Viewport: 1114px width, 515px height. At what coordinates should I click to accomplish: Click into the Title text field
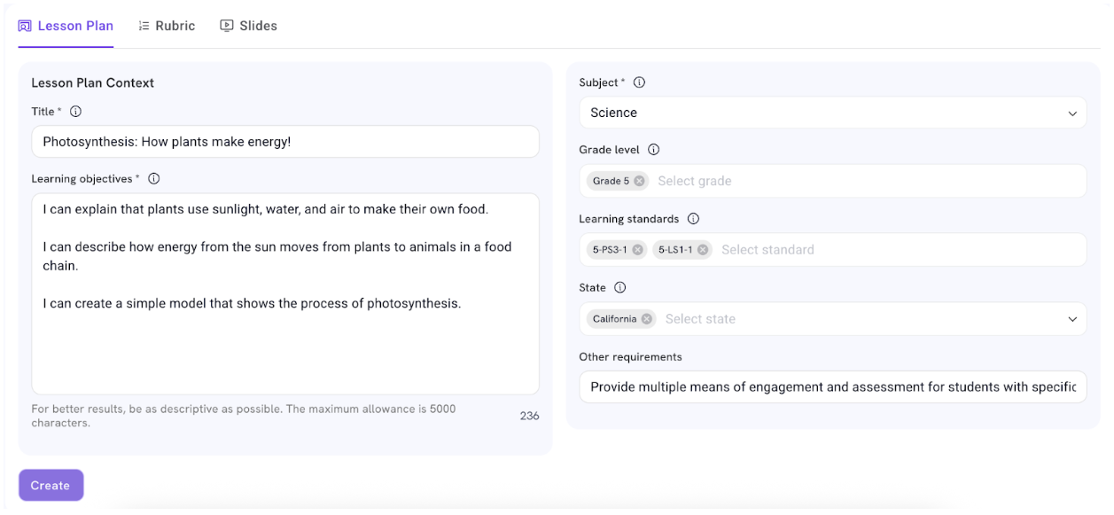284,142
